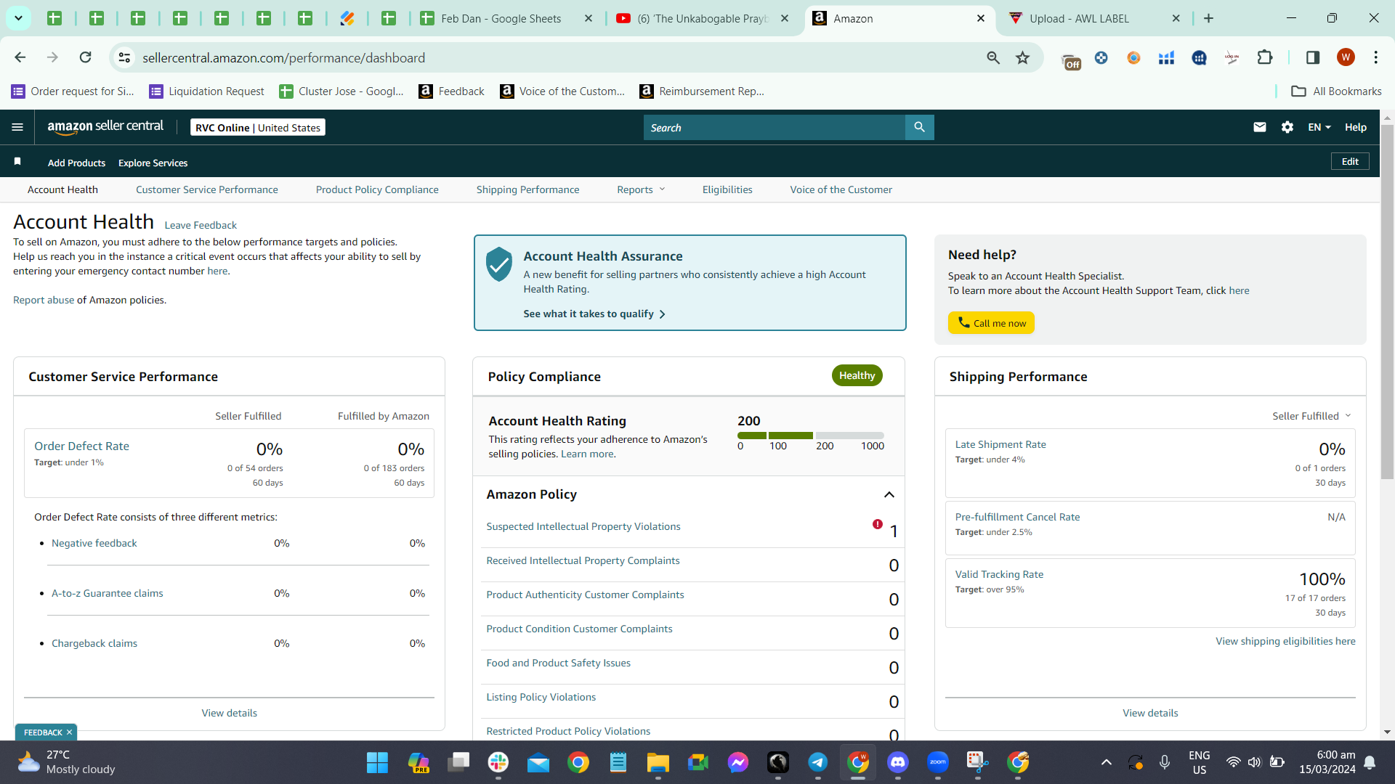Image resolution: width=1395 pixels, height=784 pixels.
Task: Bookmark this page with the star icon
Action: click(1022, 57)
